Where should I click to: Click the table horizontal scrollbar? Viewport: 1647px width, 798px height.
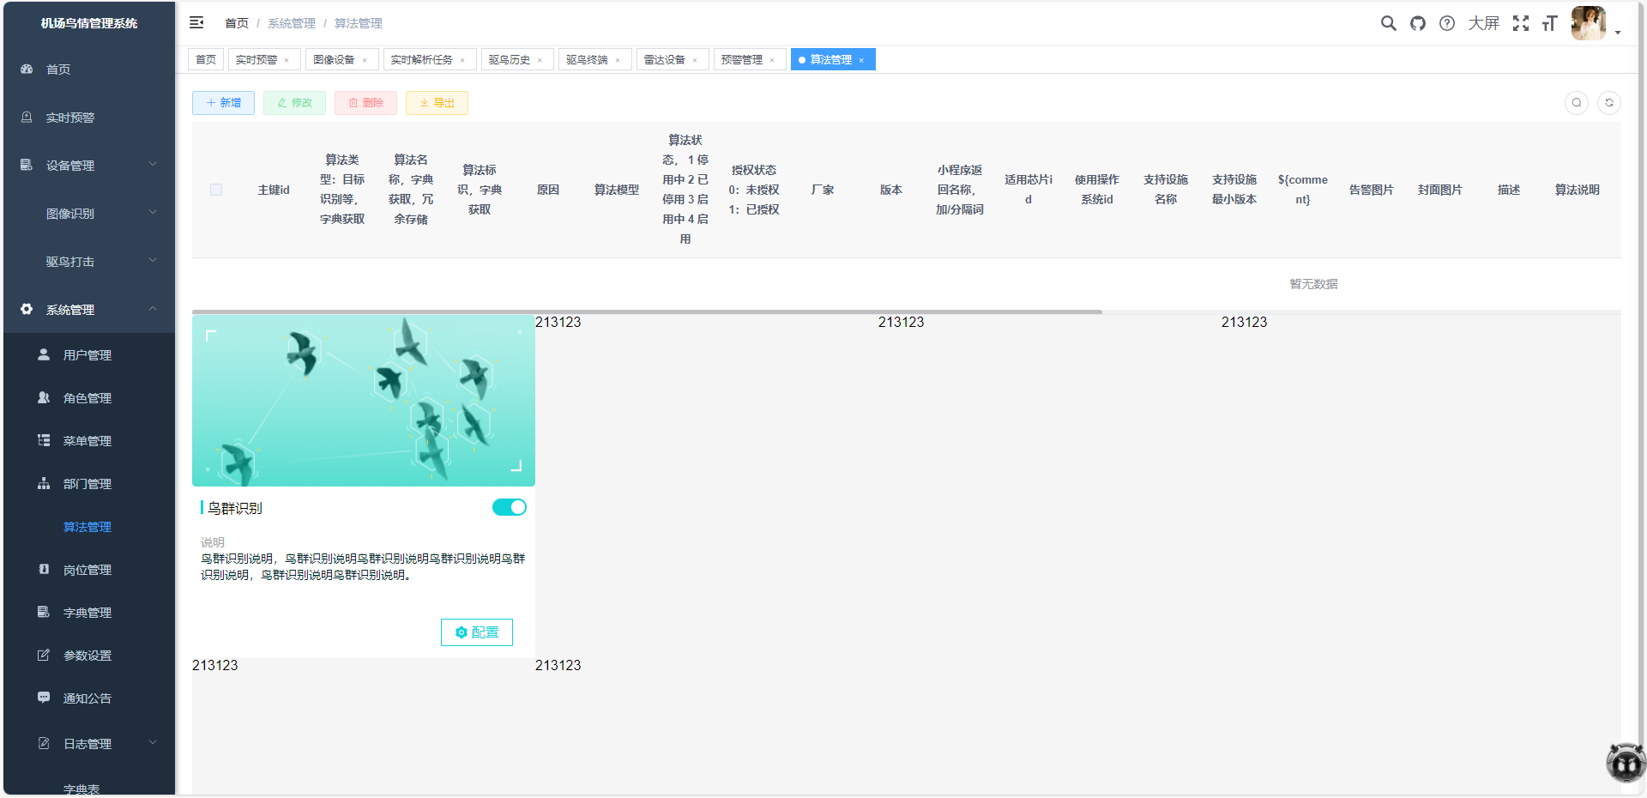pyautogui.click(x=647, y=311)
